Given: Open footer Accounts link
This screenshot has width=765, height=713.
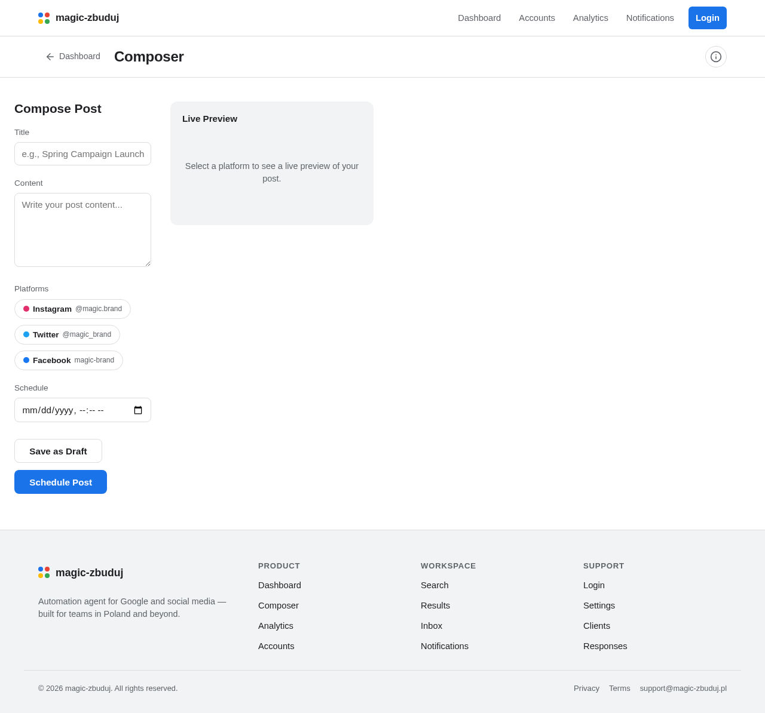Looking at the screenshot, I should 276,646.
